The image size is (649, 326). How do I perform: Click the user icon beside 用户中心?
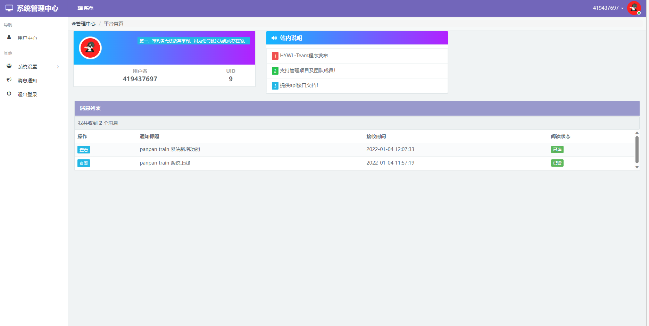[x=9, y=37]
